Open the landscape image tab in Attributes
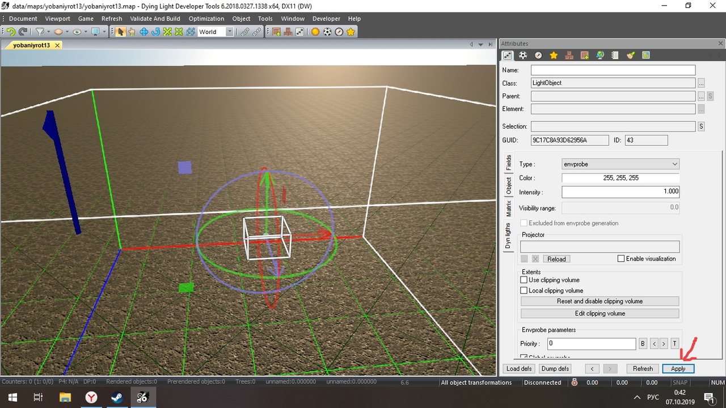The height and width of the screenshot is (408, 726). coord(645,56)
